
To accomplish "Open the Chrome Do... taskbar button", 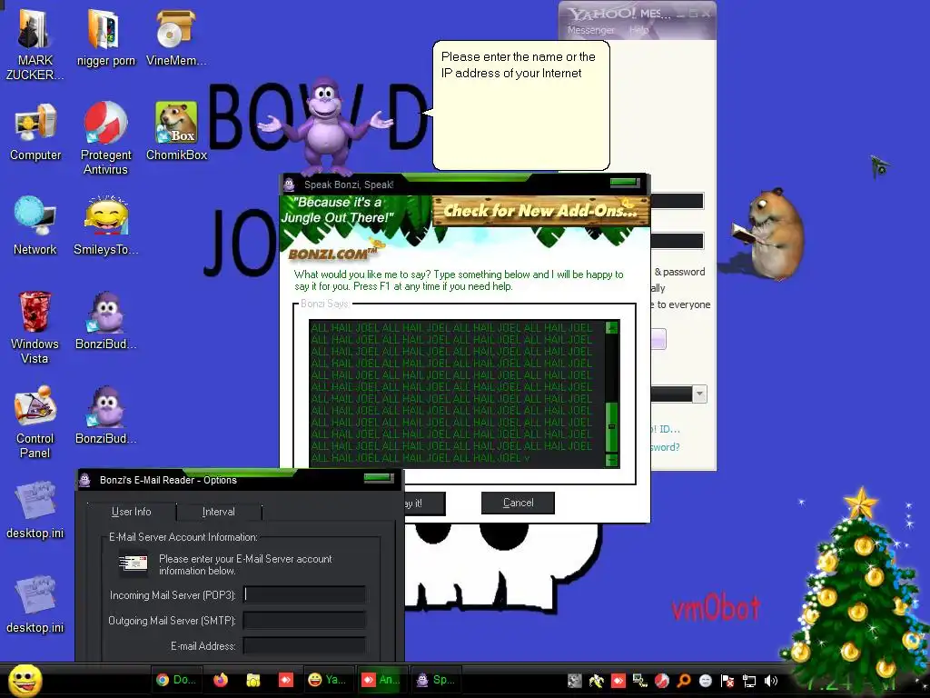I will click(x=177, y=680).
